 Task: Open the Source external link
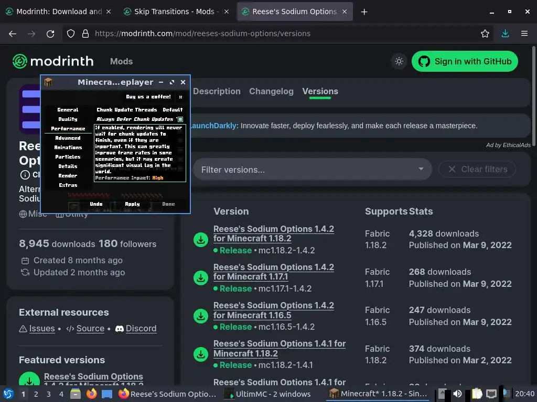(x=90, y=329)
